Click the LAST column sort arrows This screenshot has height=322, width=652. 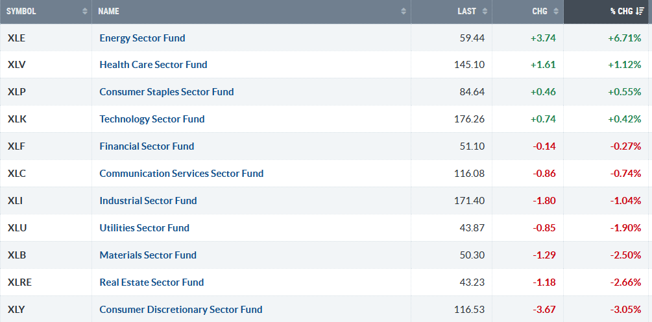coord(485,11)
